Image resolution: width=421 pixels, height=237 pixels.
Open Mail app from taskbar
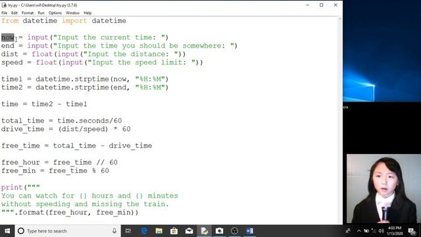click(x=189, y=231)
